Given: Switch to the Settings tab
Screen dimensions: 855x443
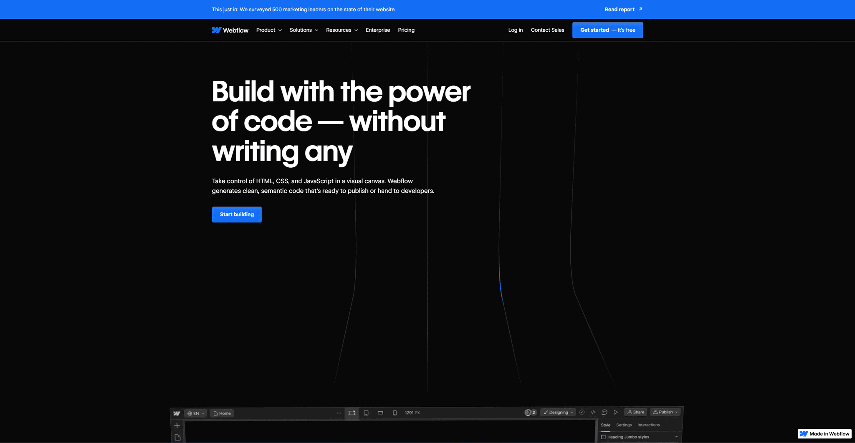Looking at the screenshot, I should [624, 425].
